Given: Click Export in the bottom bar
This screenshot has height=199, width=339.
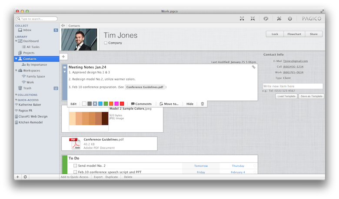Looking at the screenshot, I should 98,177.
